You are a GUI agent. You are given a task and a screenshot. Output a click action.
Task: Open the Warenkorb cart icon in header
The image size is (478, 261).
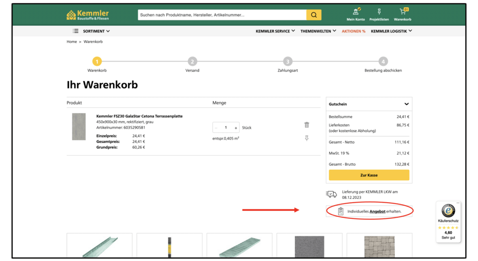click(x=403, y=11)
